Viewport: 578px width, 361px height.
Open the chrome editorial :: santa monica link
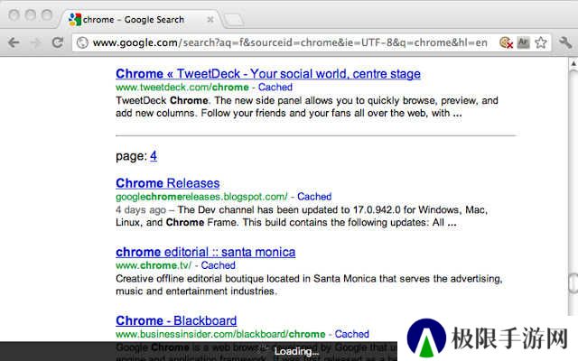point(205,252)
